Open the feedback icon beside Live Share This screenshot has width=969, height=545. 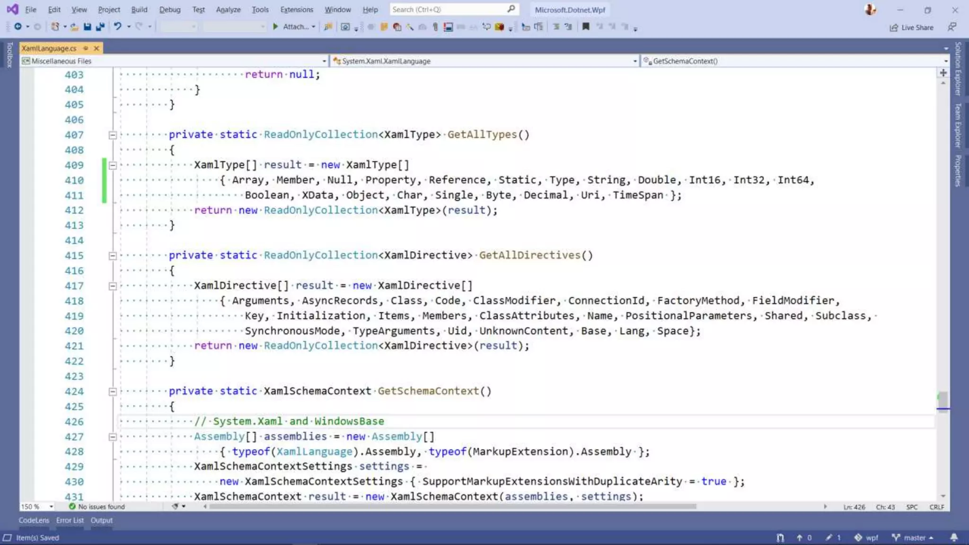pos(952,27)
